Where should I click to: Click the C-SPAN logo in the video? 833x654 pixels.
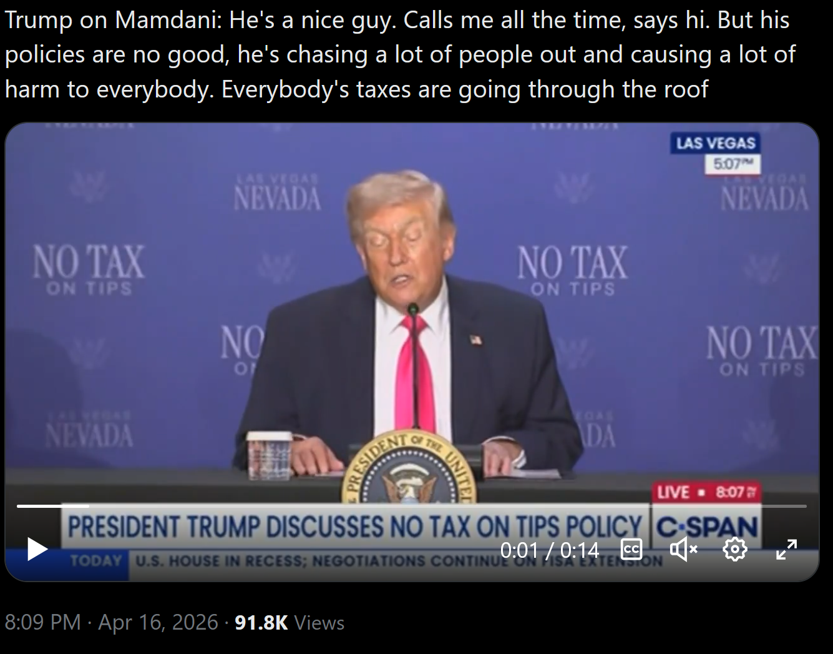pyautogui.click(x=707, y=527)
